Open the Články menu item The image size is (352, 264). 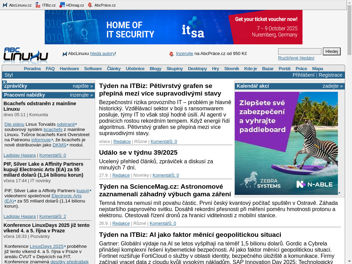coord(113,68)
